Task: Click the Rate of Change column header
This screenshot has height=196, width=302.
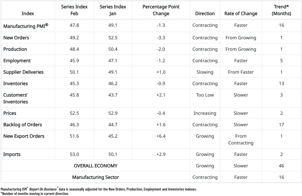Action: [x=241, y=14]
